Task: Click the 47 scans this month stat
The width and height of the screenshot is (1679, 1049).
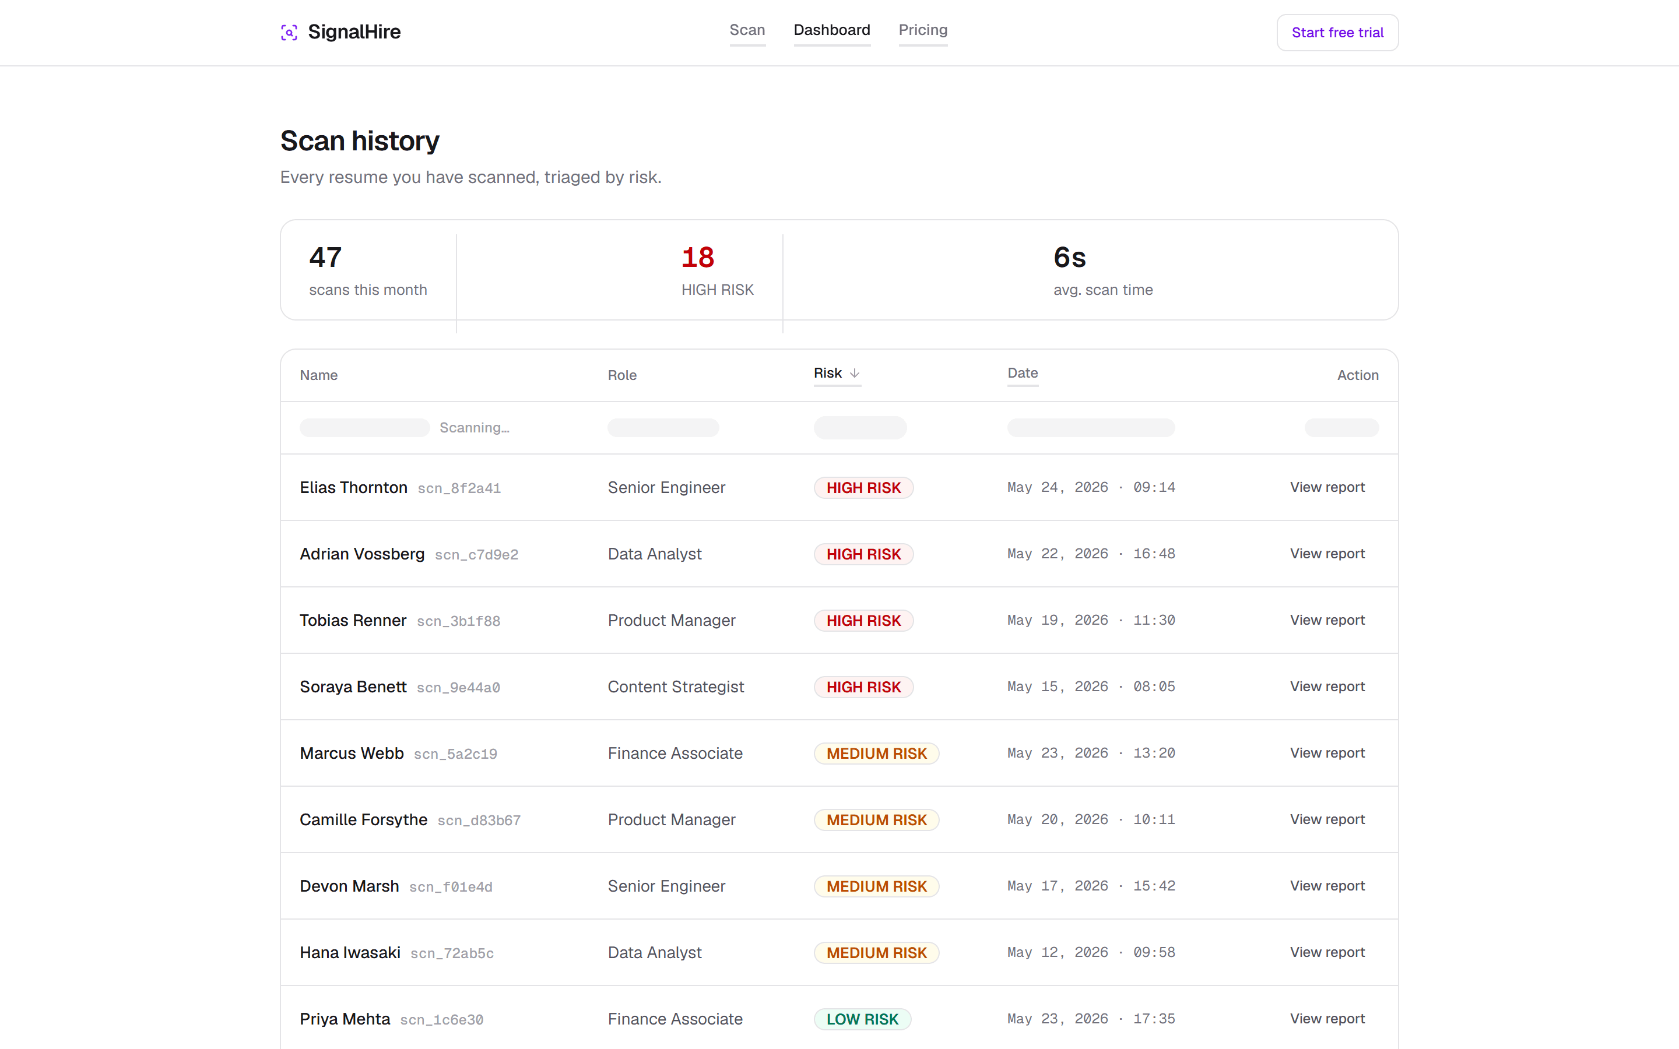Action: (368, 270)
